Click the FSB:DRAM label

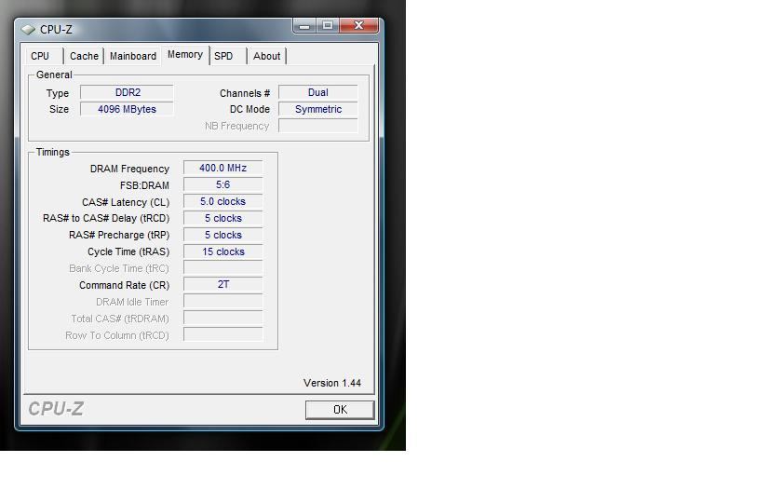(x=144, y=185)
